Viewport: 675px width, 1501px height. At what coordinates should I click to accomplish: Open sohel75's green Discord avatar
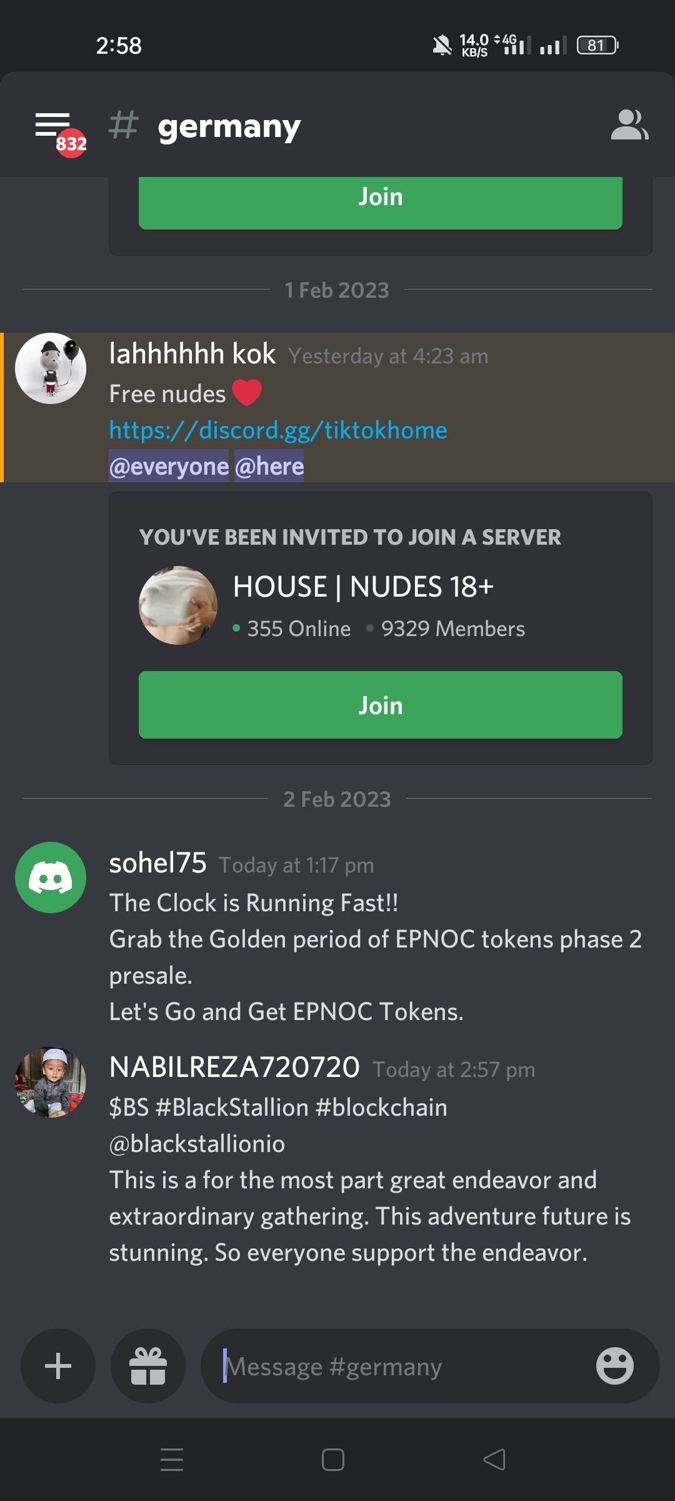pyautogui.click(x=51, y=877)
